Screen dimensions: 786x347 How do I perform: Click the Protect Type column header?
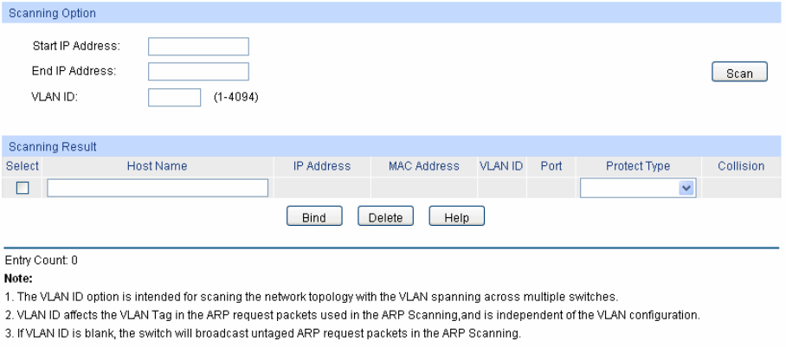click(x=638, y=166)
